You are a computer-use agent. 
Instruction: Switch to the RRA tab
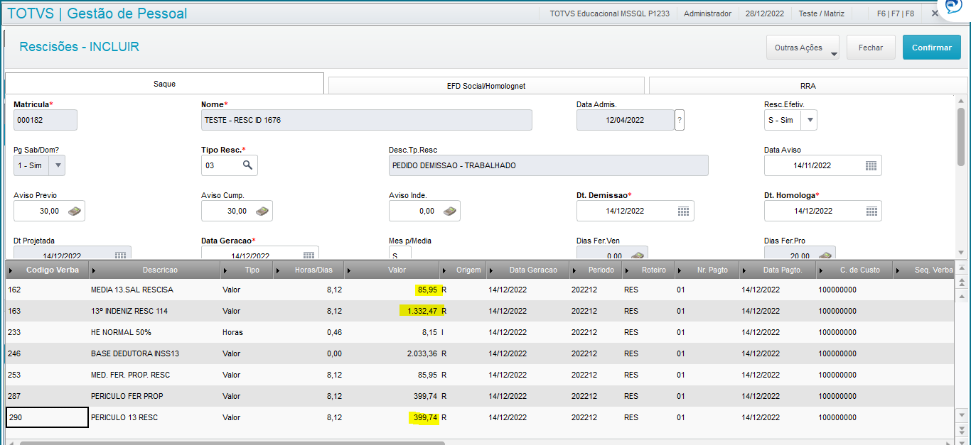point(808,86)
